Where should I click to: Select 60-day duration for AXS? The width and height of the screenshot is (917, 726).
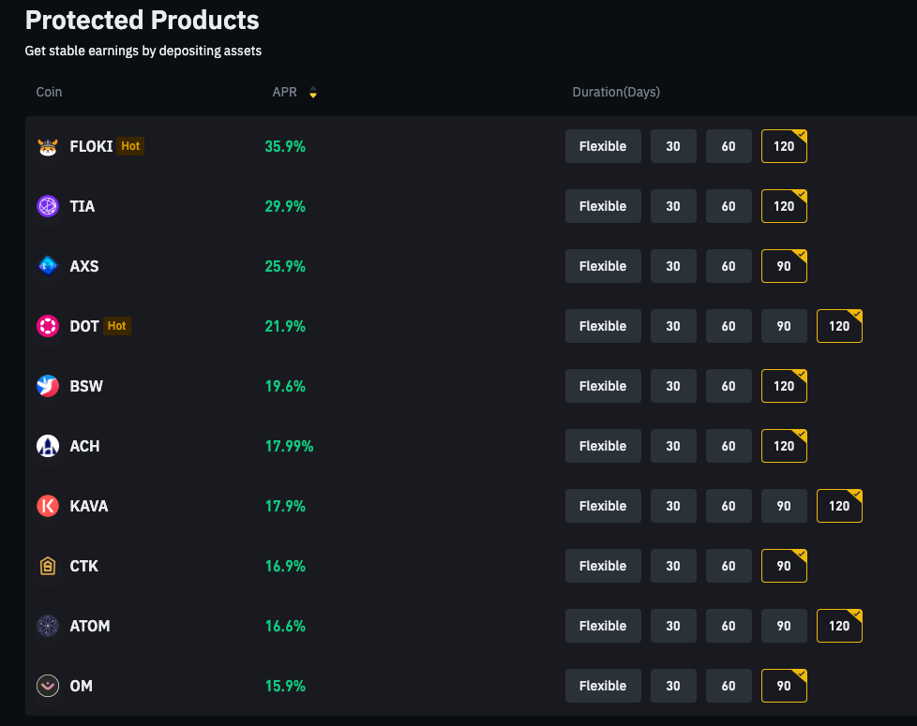click(x=729, y=266)
